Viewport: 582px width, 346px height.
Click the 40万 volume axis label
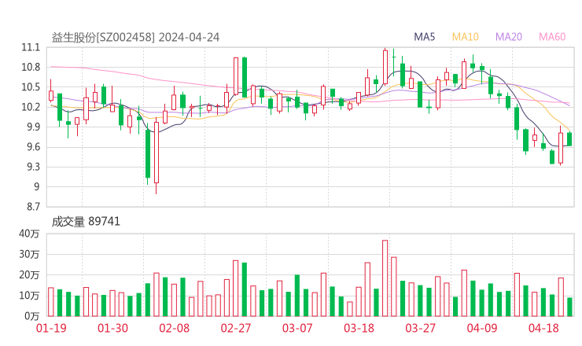click(x=29, y=234)
